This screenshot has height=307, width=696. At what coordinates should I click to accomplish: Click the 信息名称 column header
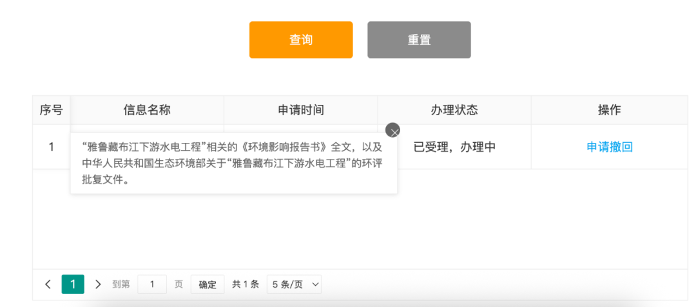[x=147, y=110]
